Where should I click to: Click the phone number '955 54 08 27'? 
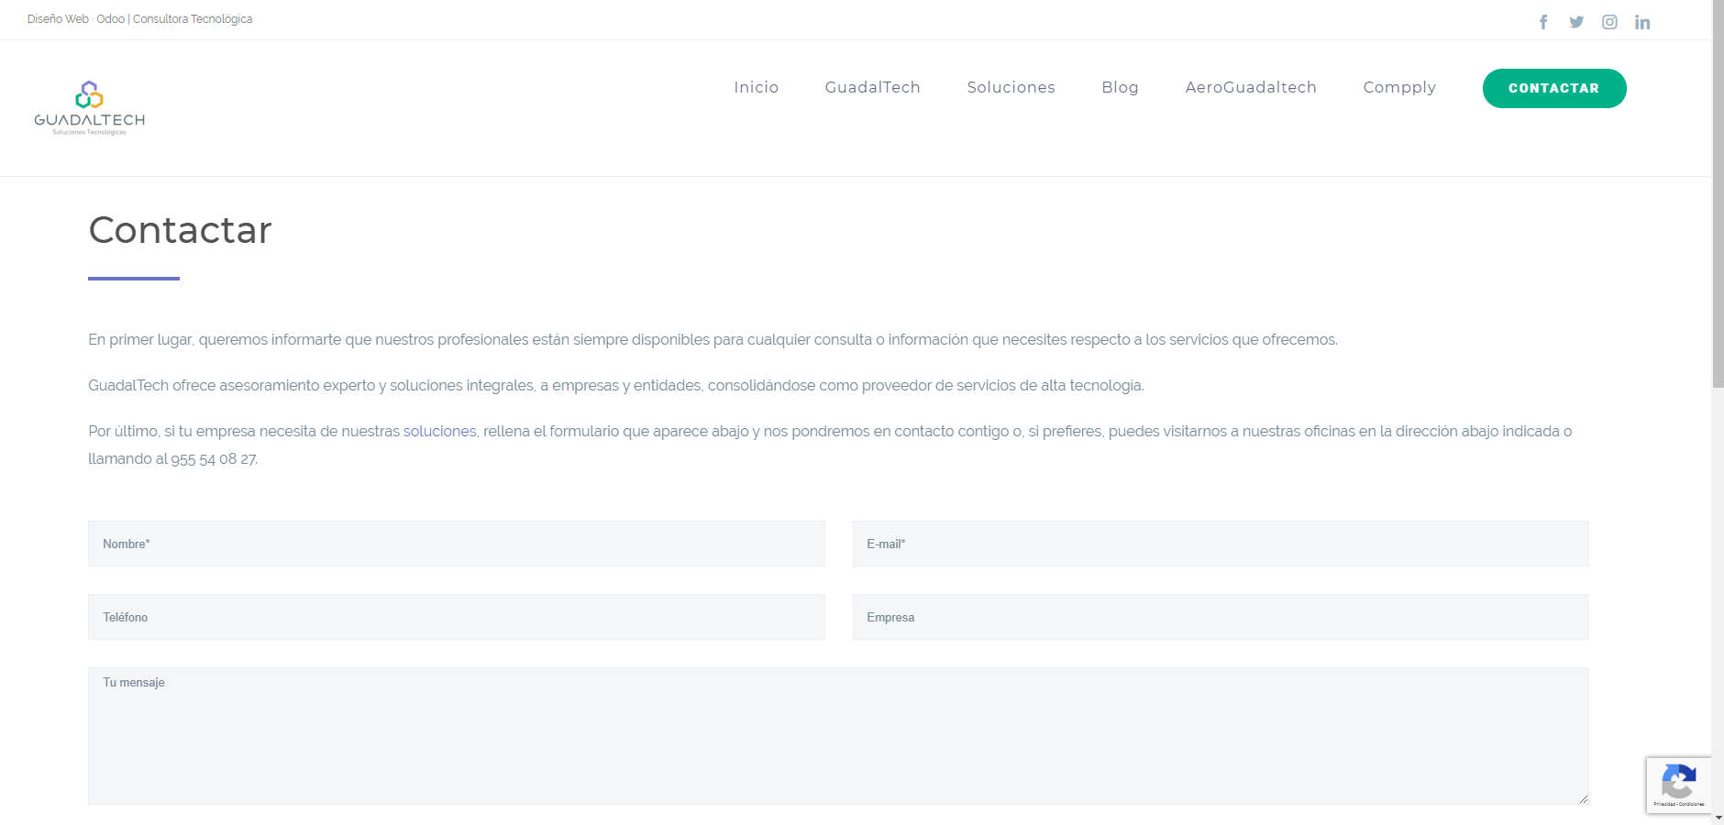(214, 458)
